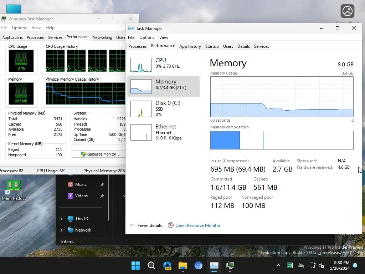Click Fewer details label
The width and height of the screenshot is (365, 274).
tap(149, 225)
